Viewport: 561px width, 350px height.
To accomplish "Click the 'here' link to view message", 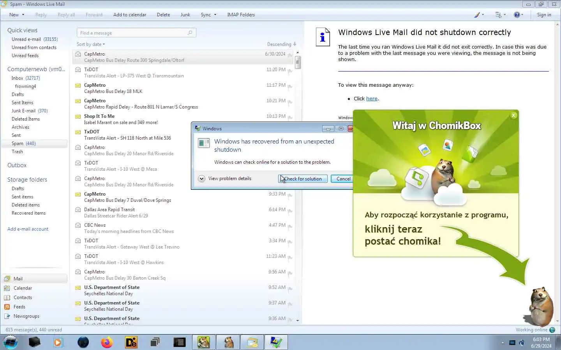I will [x=372, y=99].
